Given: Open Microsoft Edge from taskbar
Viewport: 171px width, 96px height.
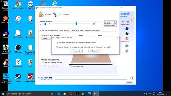Looking at the screenshot, I should (x=59, y=94).
